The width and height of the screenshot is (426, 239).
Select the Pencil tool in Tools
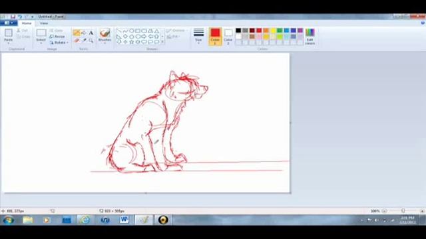(x=77, y=33)
